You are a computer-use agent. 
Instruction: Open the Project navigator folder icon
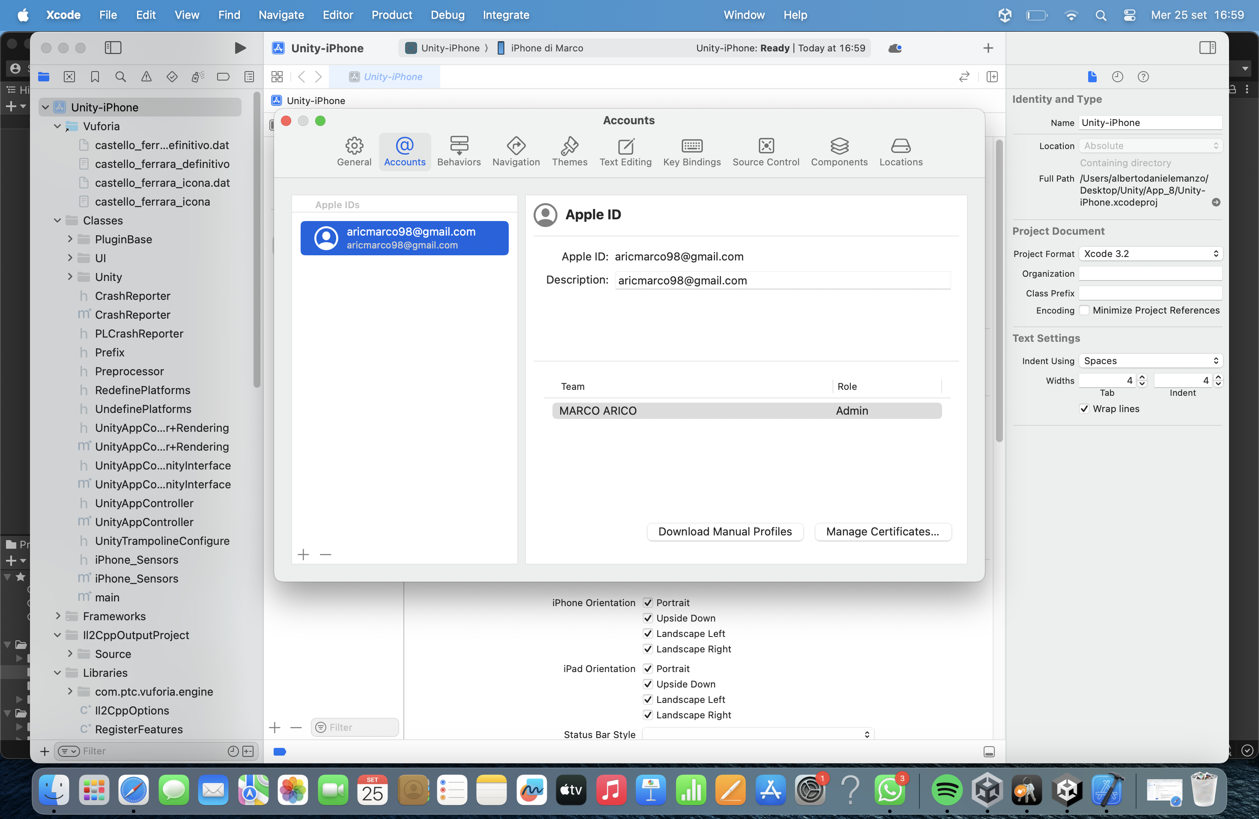(x=44, y=77)
